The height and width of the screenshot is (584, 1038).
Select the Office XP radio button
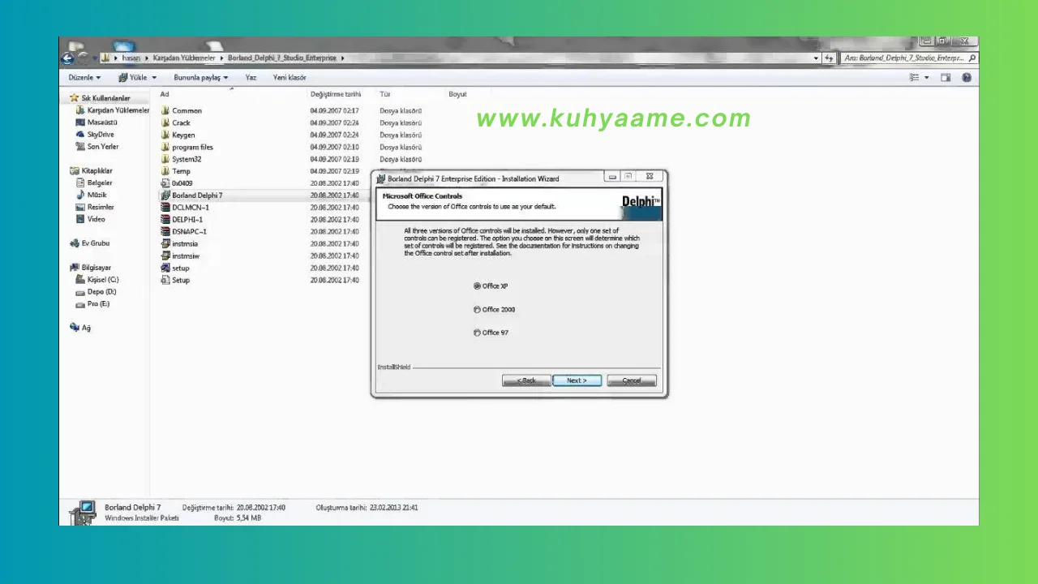pos(478,286)
